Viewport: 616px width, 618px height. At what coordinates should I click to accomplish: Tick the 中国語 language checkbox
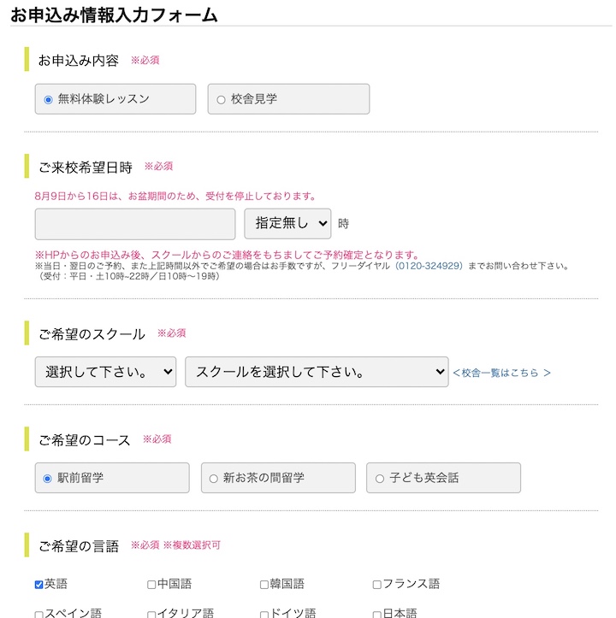click(151, 585)
